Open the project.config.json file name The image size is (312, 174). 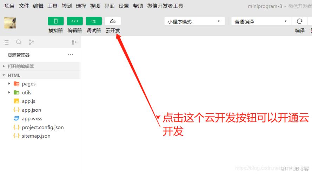click(43, 127)
